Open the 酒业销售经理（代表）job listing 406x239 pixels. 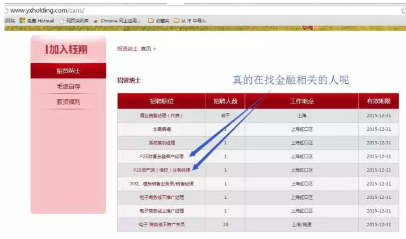pos(161,115)
